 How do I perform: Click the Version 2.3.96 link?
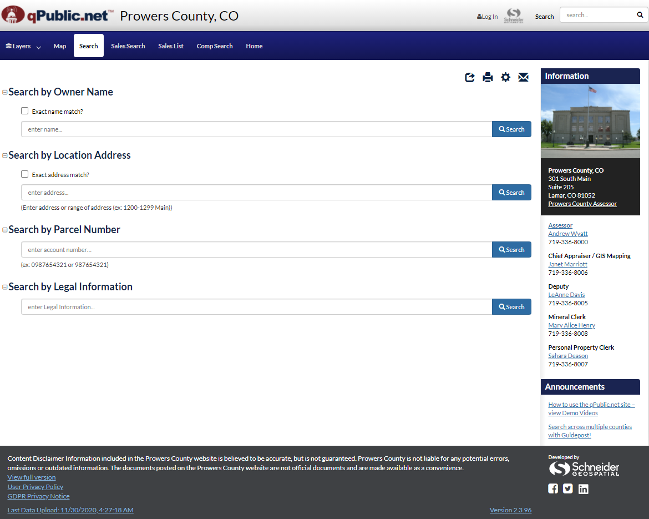[510, 510]
